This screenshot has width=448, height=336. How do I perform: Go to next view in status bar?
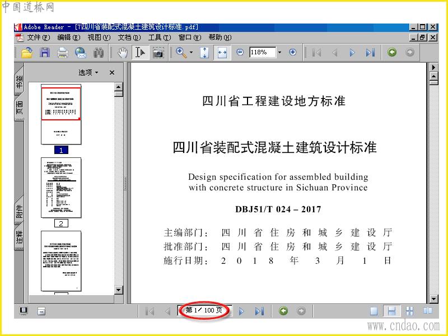tap(301, 311)
